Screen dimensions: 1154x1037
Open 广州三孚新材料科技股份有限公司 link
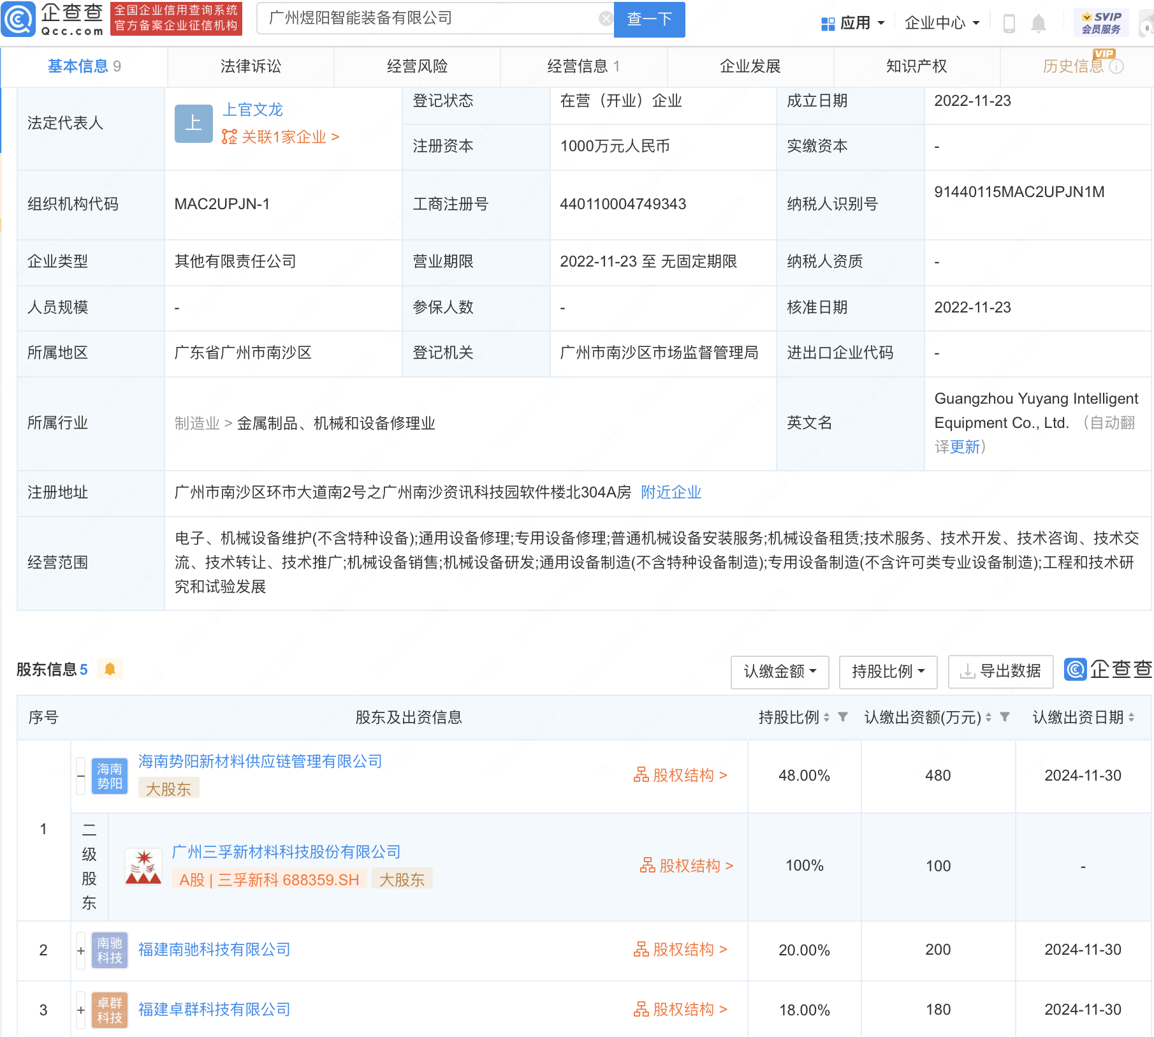(x=286, y=852)
